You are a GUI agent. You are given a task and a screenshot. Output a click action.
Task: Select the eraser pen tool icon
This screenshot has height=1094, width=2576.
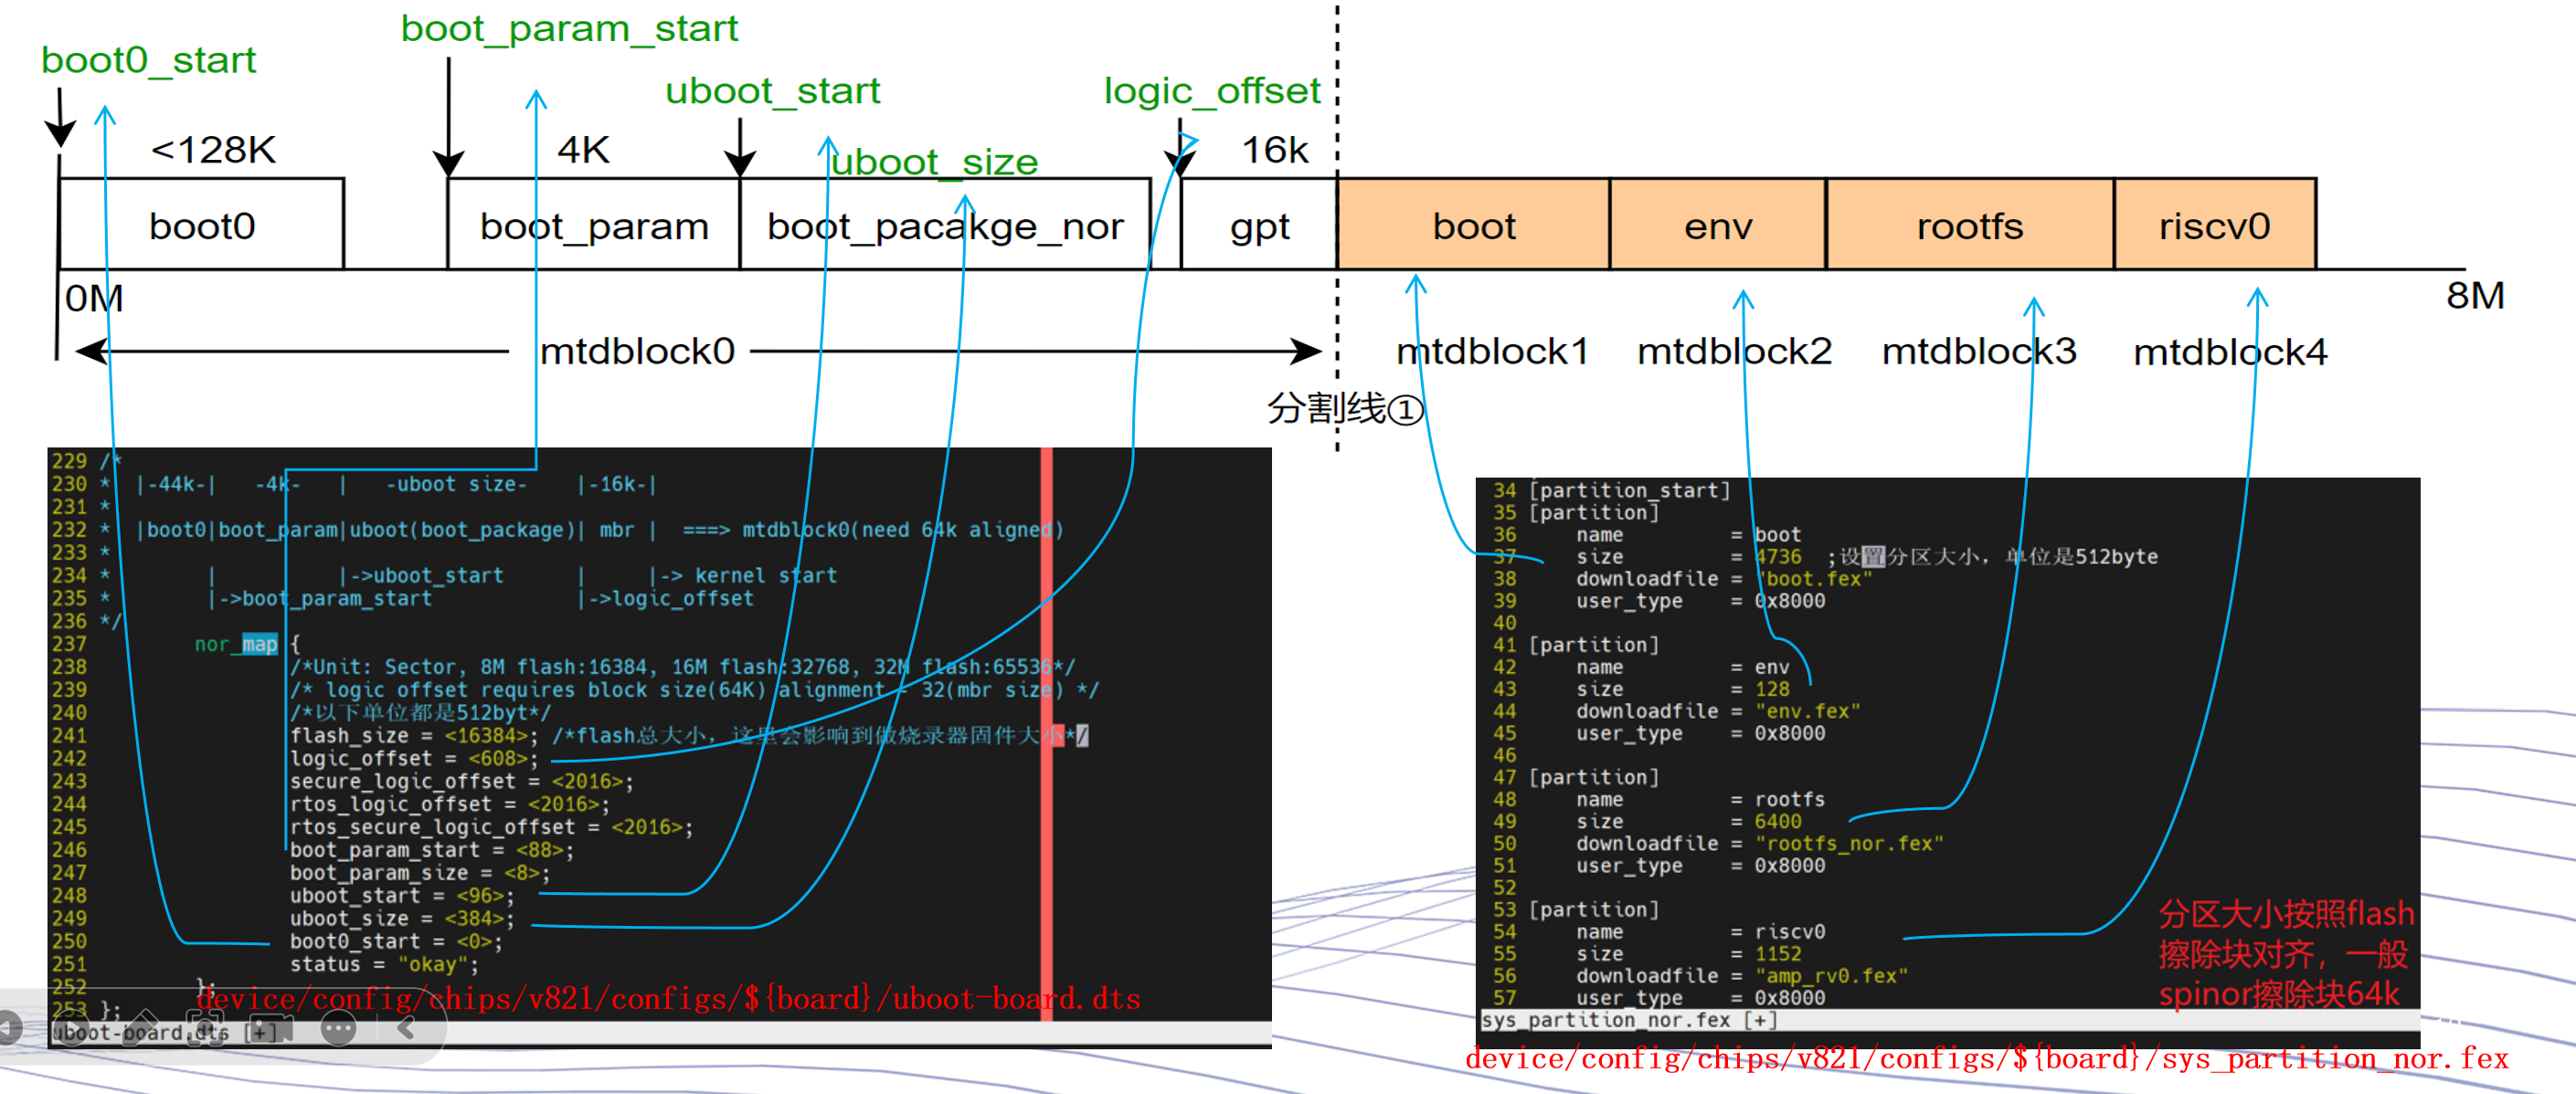pos(140,1027)
